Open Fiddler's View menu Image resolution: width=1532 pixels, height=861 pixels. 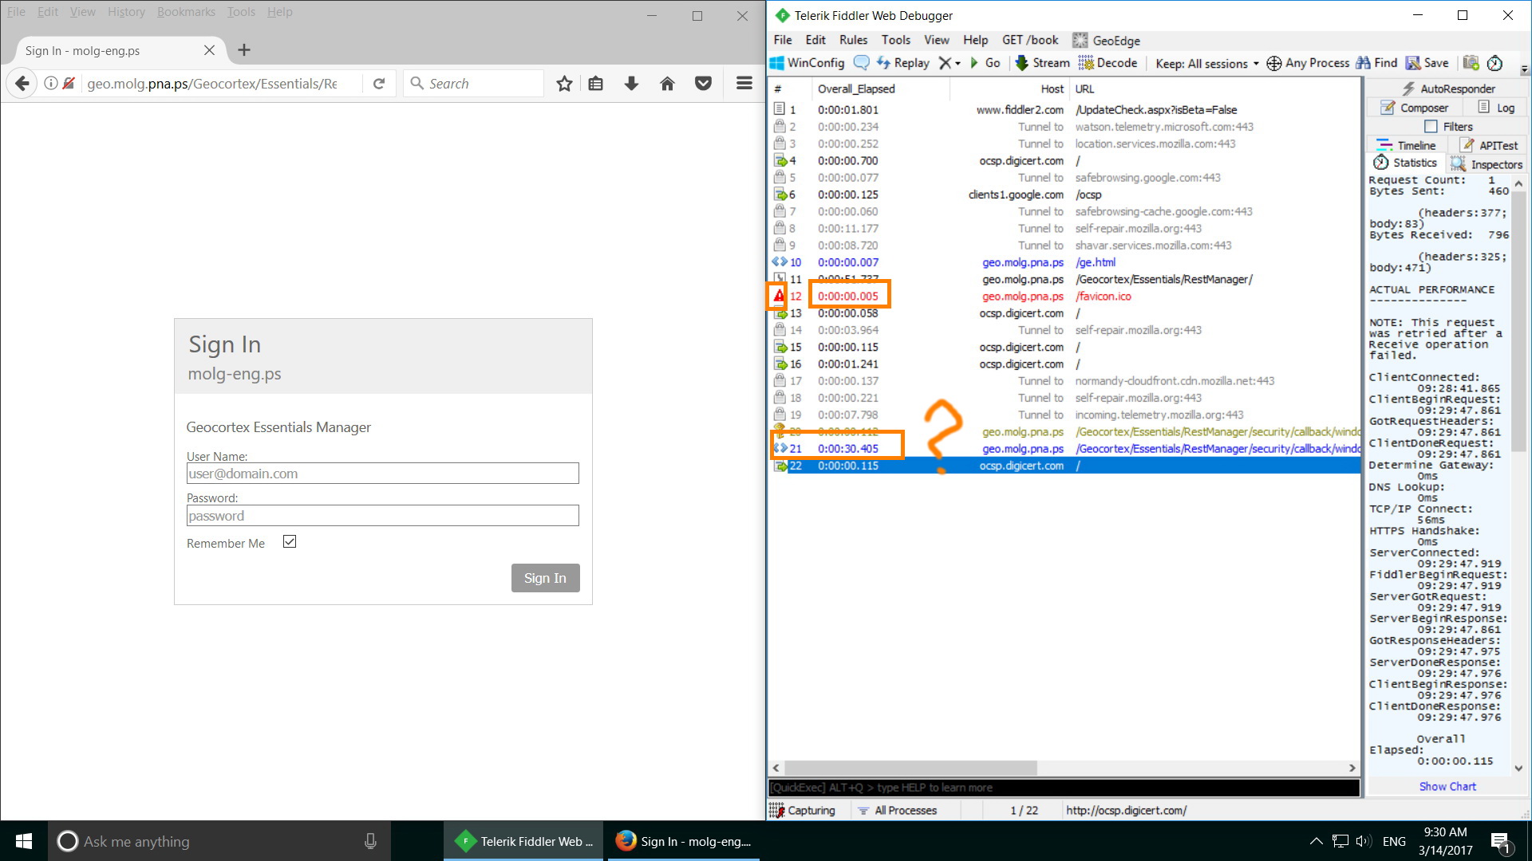click(937, 40)
